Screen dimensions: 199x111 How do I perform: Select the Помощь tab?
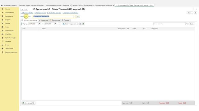click(66, 20)
